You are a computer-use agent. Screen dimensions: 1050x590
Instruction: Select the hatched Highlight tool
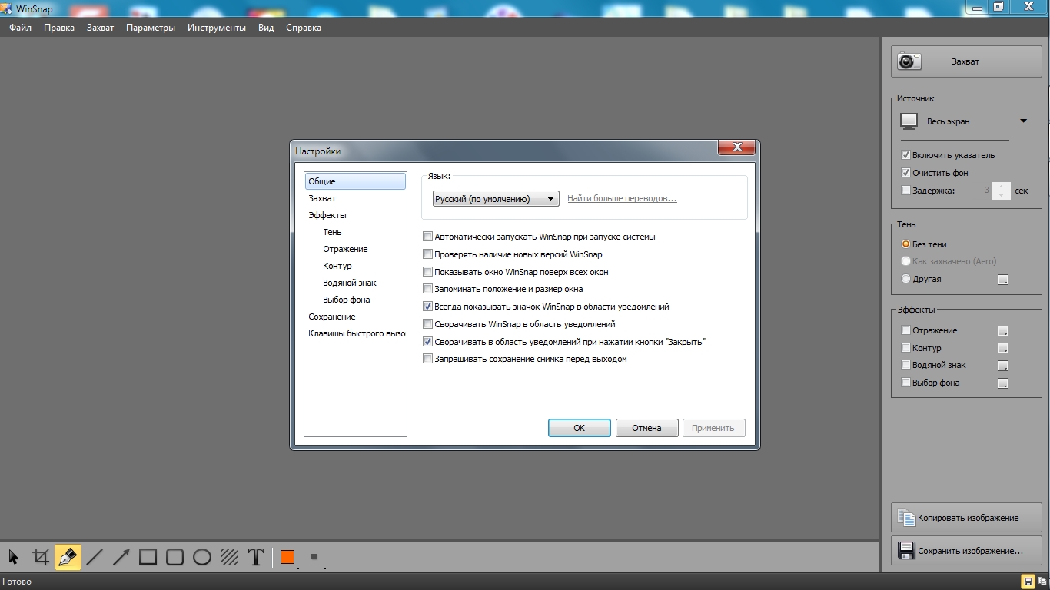pos(229,557)
